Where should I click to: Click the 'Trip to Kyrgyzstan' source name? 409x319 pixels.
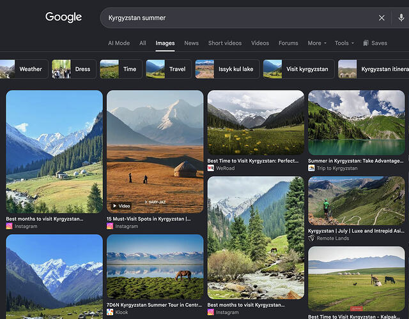coord(337,168)
